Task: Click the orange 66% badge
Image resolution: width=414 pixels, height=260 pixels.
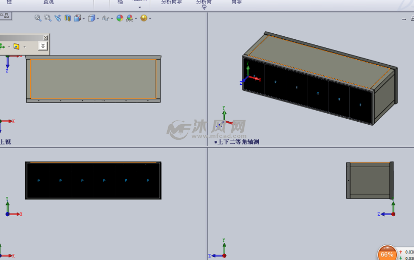Action: (387, 253)
